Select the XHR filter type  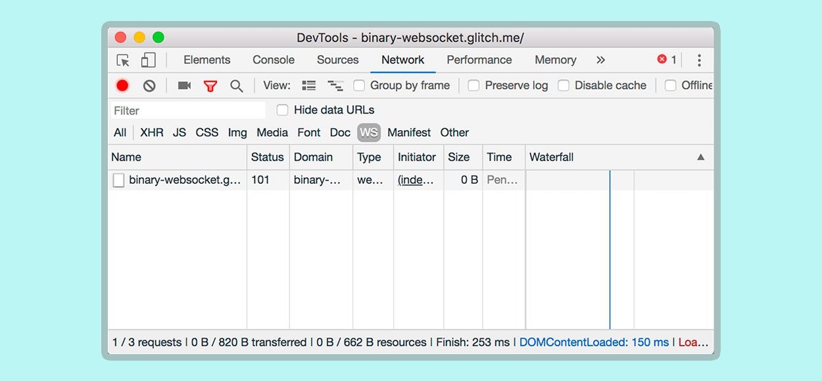pos(152,133)
